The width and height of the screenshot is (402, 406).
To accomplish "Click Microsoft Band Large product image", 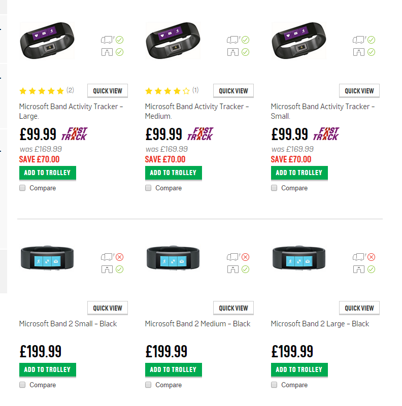I will point(47,41).
